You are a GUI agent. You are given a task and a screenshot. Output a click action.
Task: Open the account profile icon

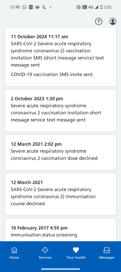(113, 22)
